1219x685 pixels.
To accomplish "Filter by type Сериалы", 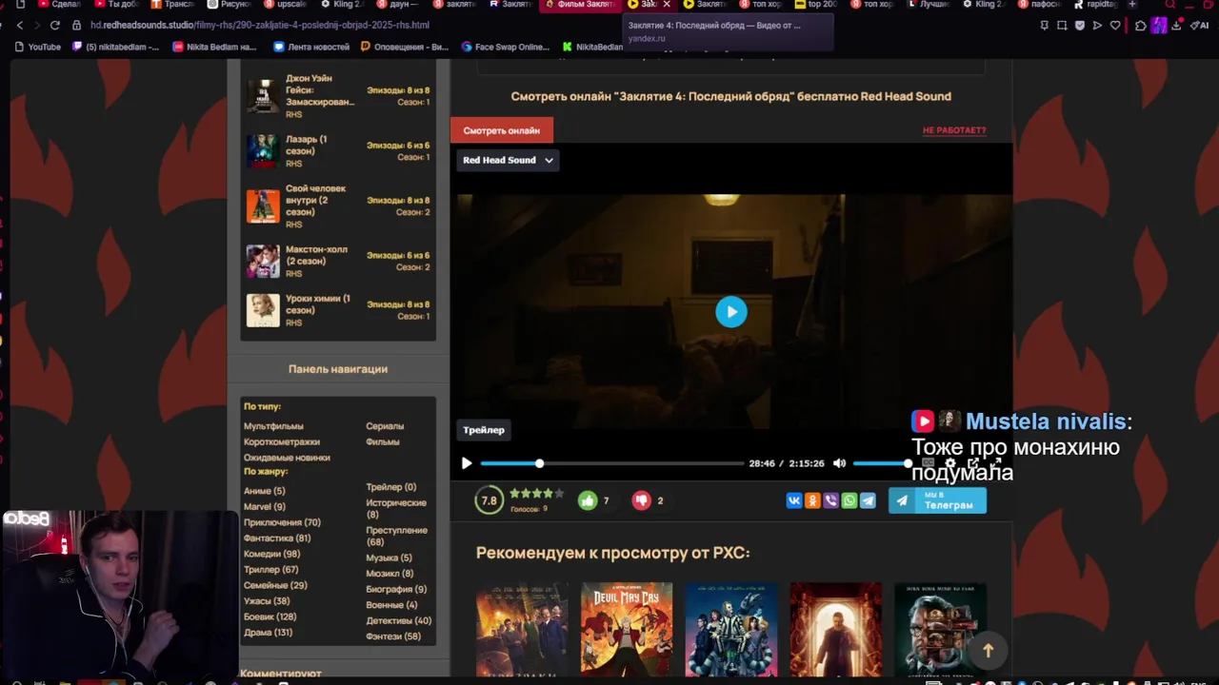I will coord(385,426).
